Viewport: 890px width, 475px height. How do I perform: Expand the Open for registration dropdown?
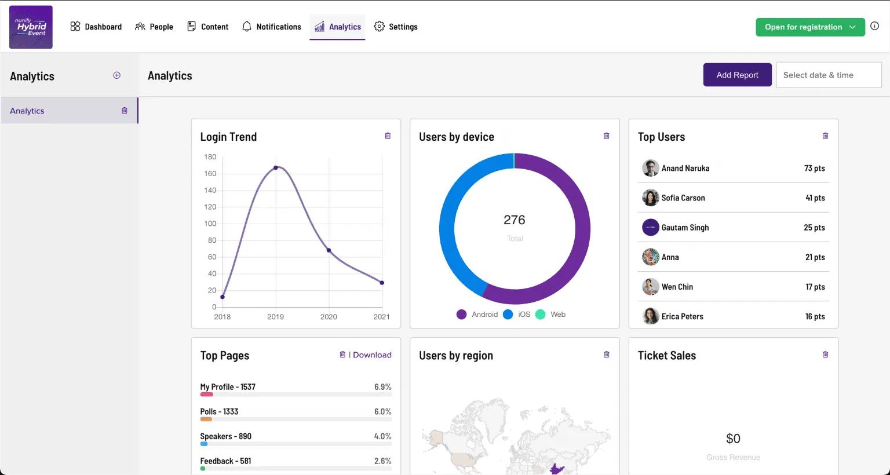point(810,27)
